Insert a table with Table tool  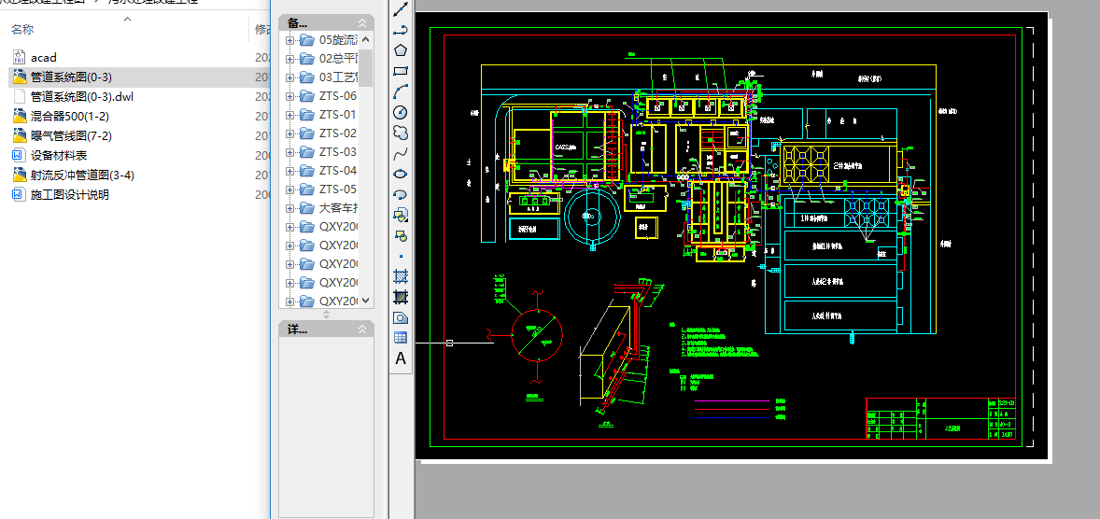401,338
